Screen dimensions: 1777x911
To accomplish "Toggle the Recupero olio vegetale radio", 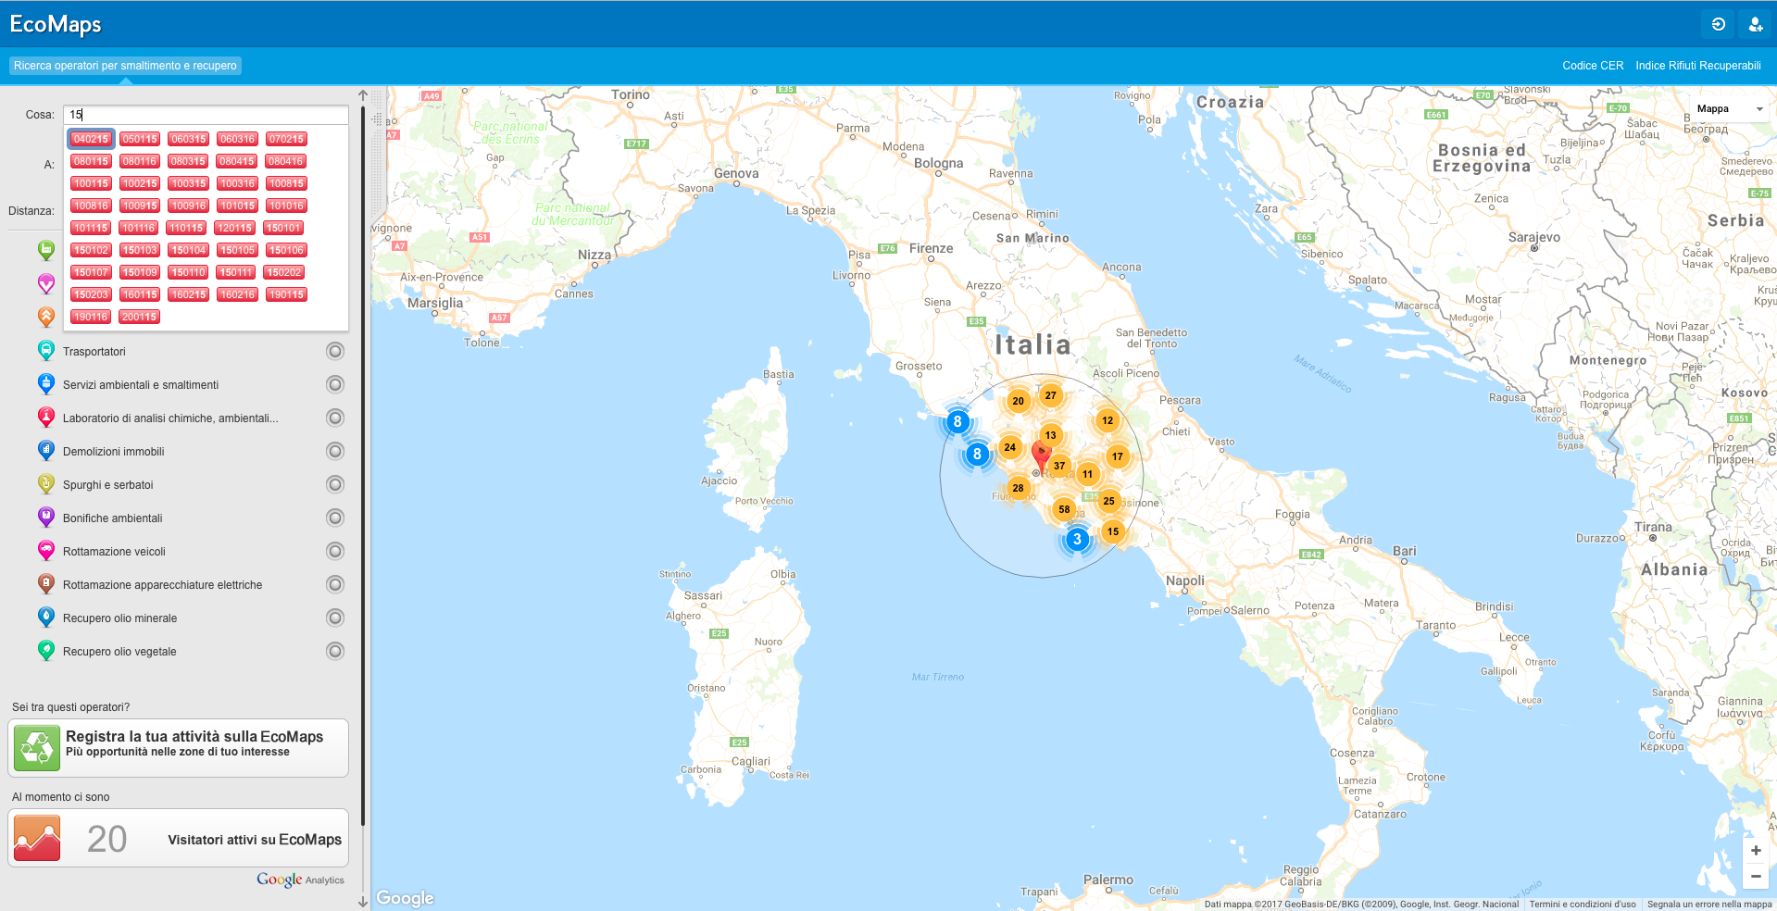I will pos(335,651).
